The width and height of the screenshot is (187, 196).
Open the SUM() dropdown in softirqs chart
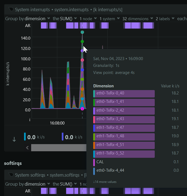[x=65, y=184]
